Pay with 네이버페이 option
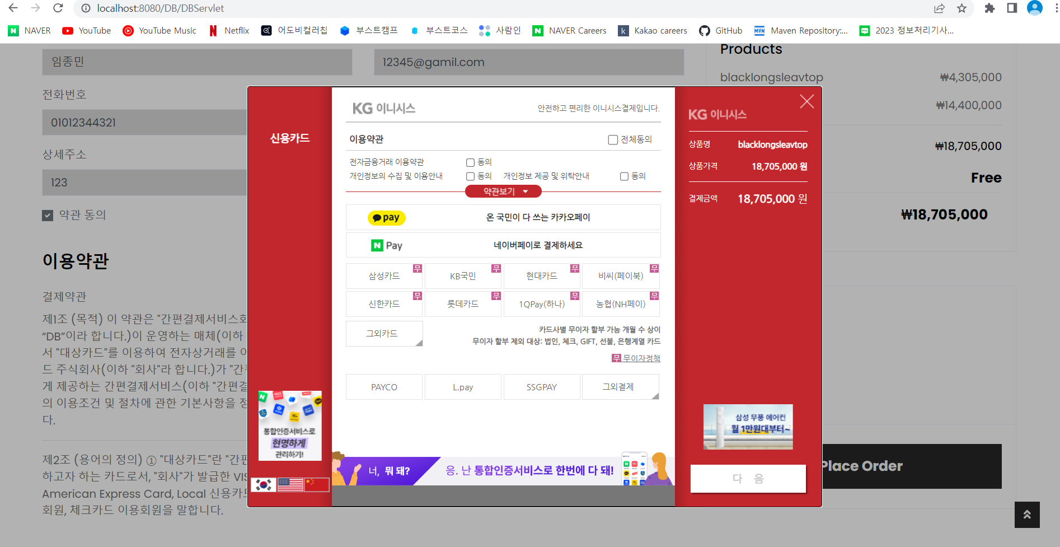This screenshot has width=1060, height=547. (503, 245)
